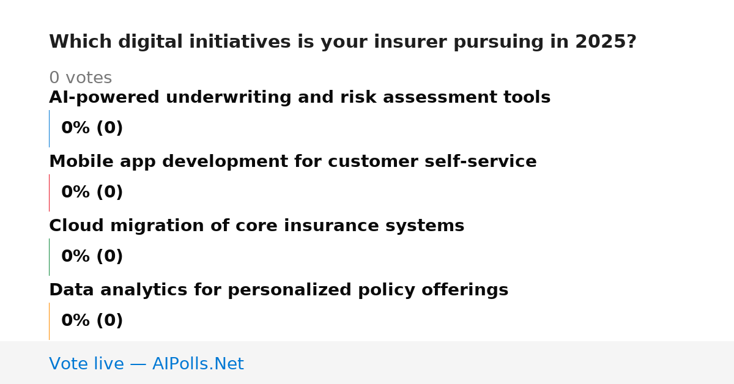Viewport: 734px width, 384px height.
Task: Click the green bar for Cloud migration
Action: 49,257
